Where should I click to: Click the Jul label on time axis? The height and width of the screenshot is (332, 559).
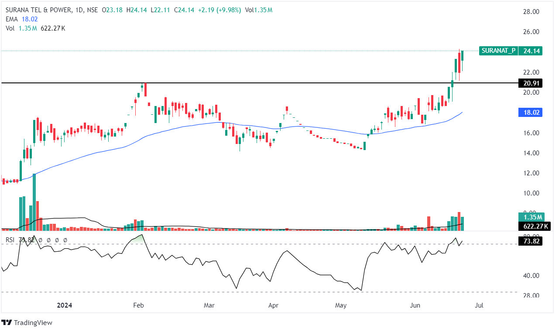click(479, 305)
